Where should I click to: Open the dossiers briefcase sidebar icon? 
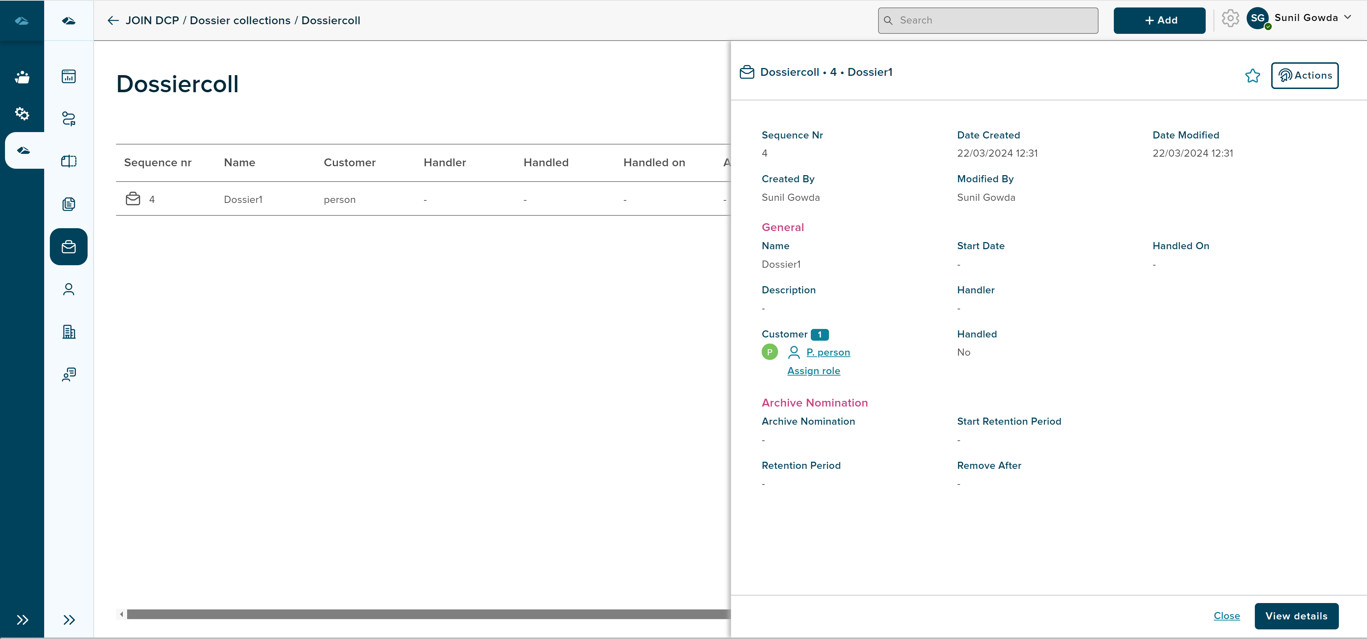coord(68,247)
